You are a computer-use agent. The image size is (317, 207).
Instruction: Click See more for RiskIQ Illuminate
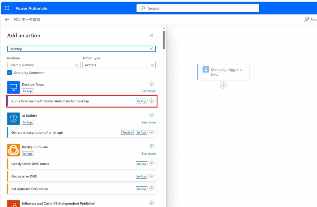tap(149, 154)
